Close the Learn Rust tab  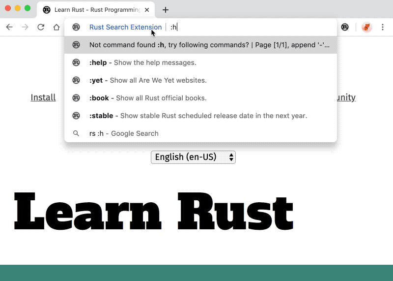pos(147,10)
